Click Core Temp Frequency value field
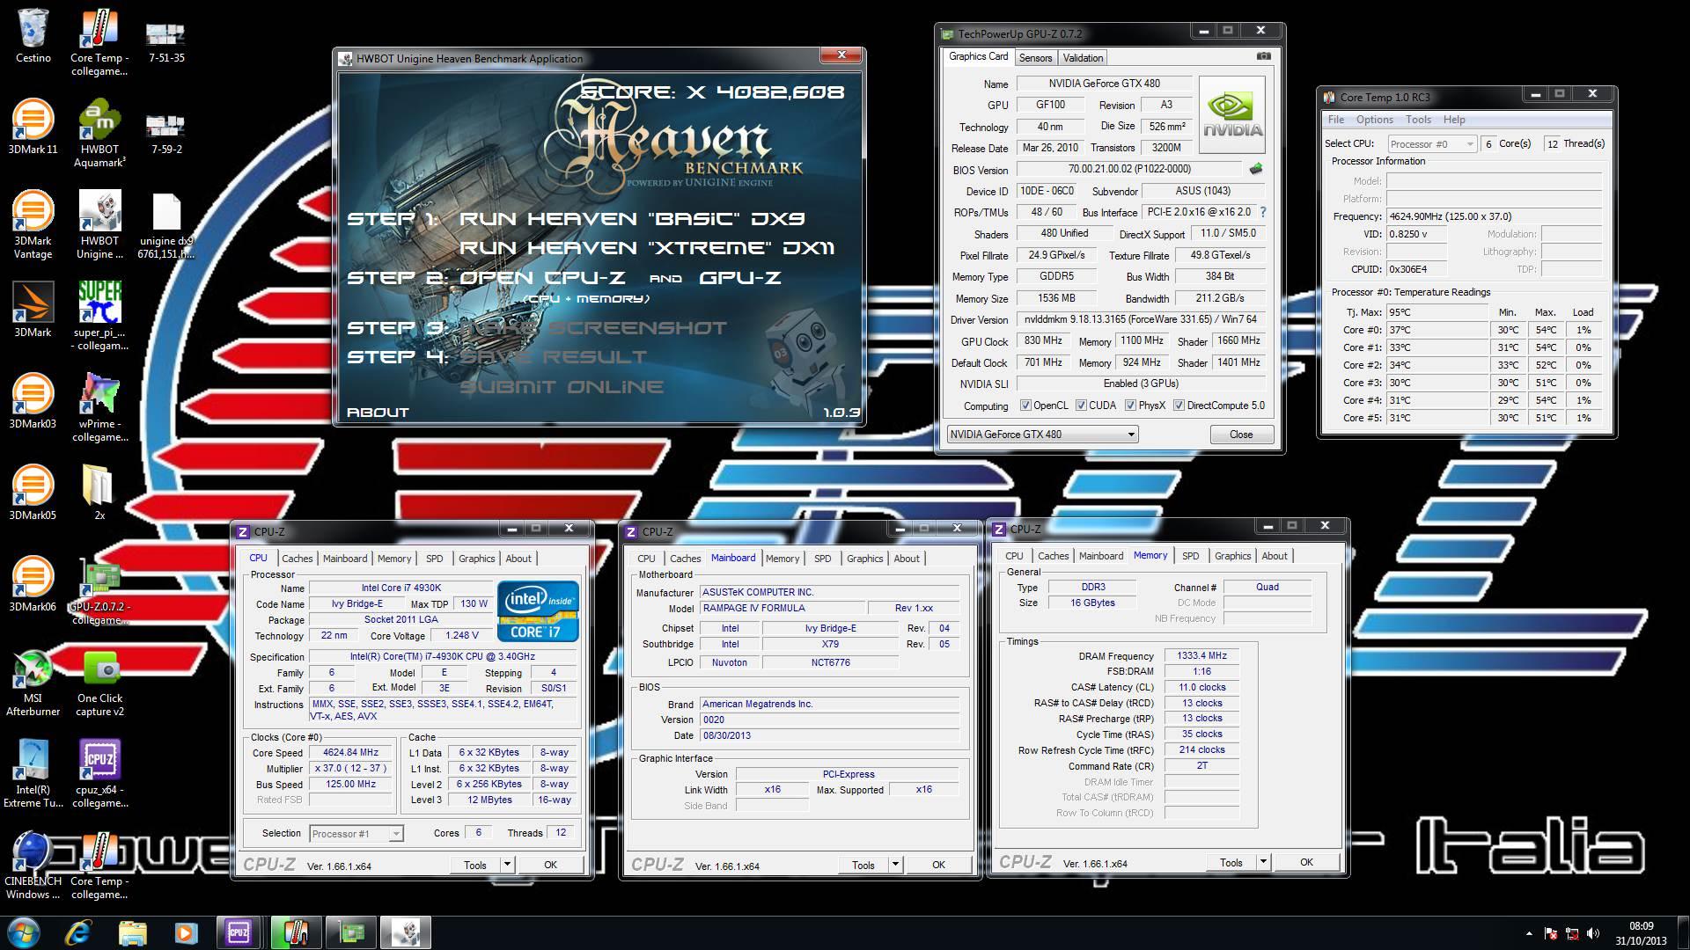 [1494, 216]
